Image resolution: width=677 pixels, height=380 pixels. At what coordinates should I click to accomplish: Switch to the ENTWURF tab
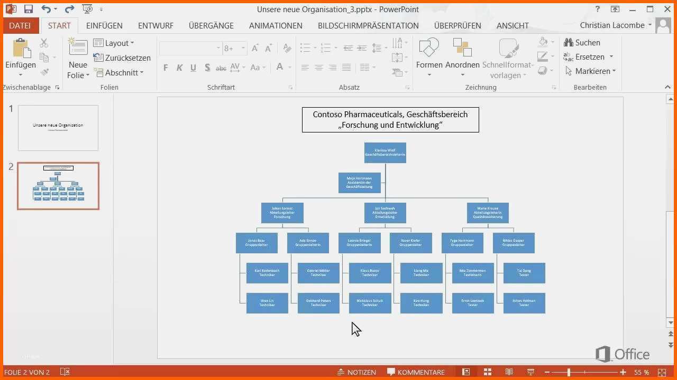tap(155, 25)
